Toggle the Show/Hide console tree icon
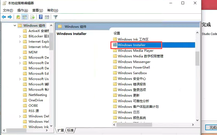The image size is (217, 135). coord(25,17)
